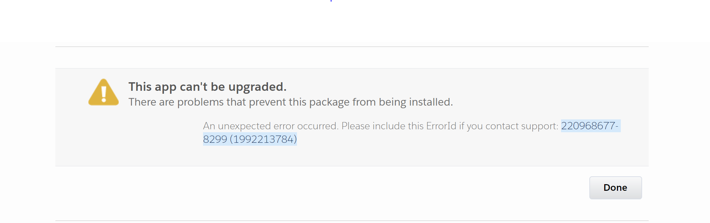
Task: Click the yellow warning triangle icon
Action: click(x=104, y=93)
